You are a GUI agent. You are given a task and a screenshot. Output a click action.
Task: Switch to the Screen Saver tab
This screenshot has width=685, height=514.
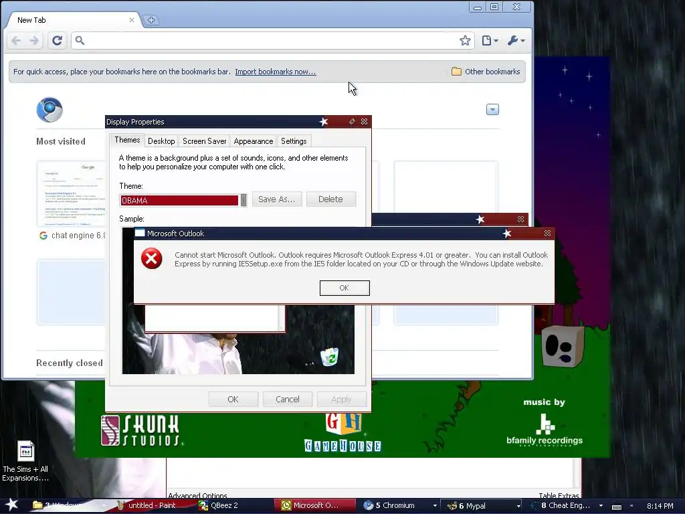[x=204, y=141]
